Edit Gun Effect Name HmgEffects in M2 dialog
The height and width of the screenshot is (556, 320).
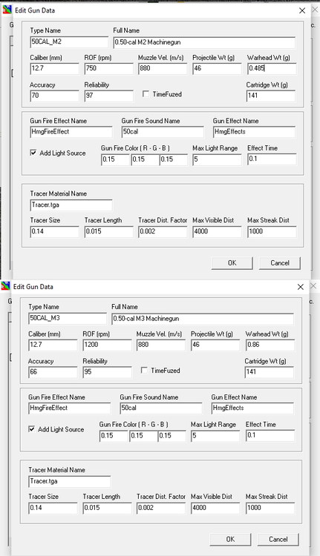tap(254, 132)
